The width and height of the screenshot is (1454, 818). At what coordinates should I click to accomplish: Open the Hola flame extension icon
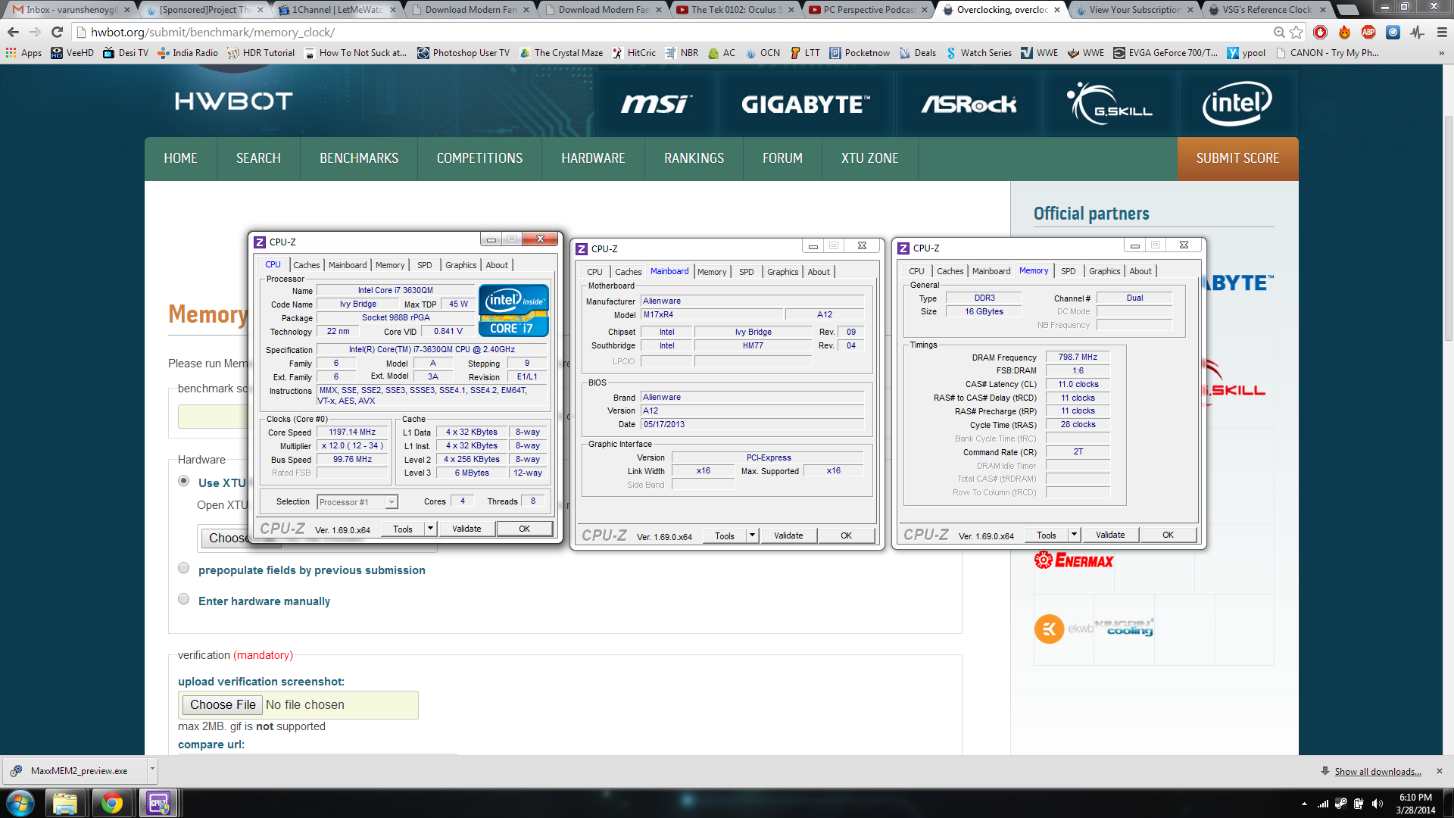point(1344,32)
